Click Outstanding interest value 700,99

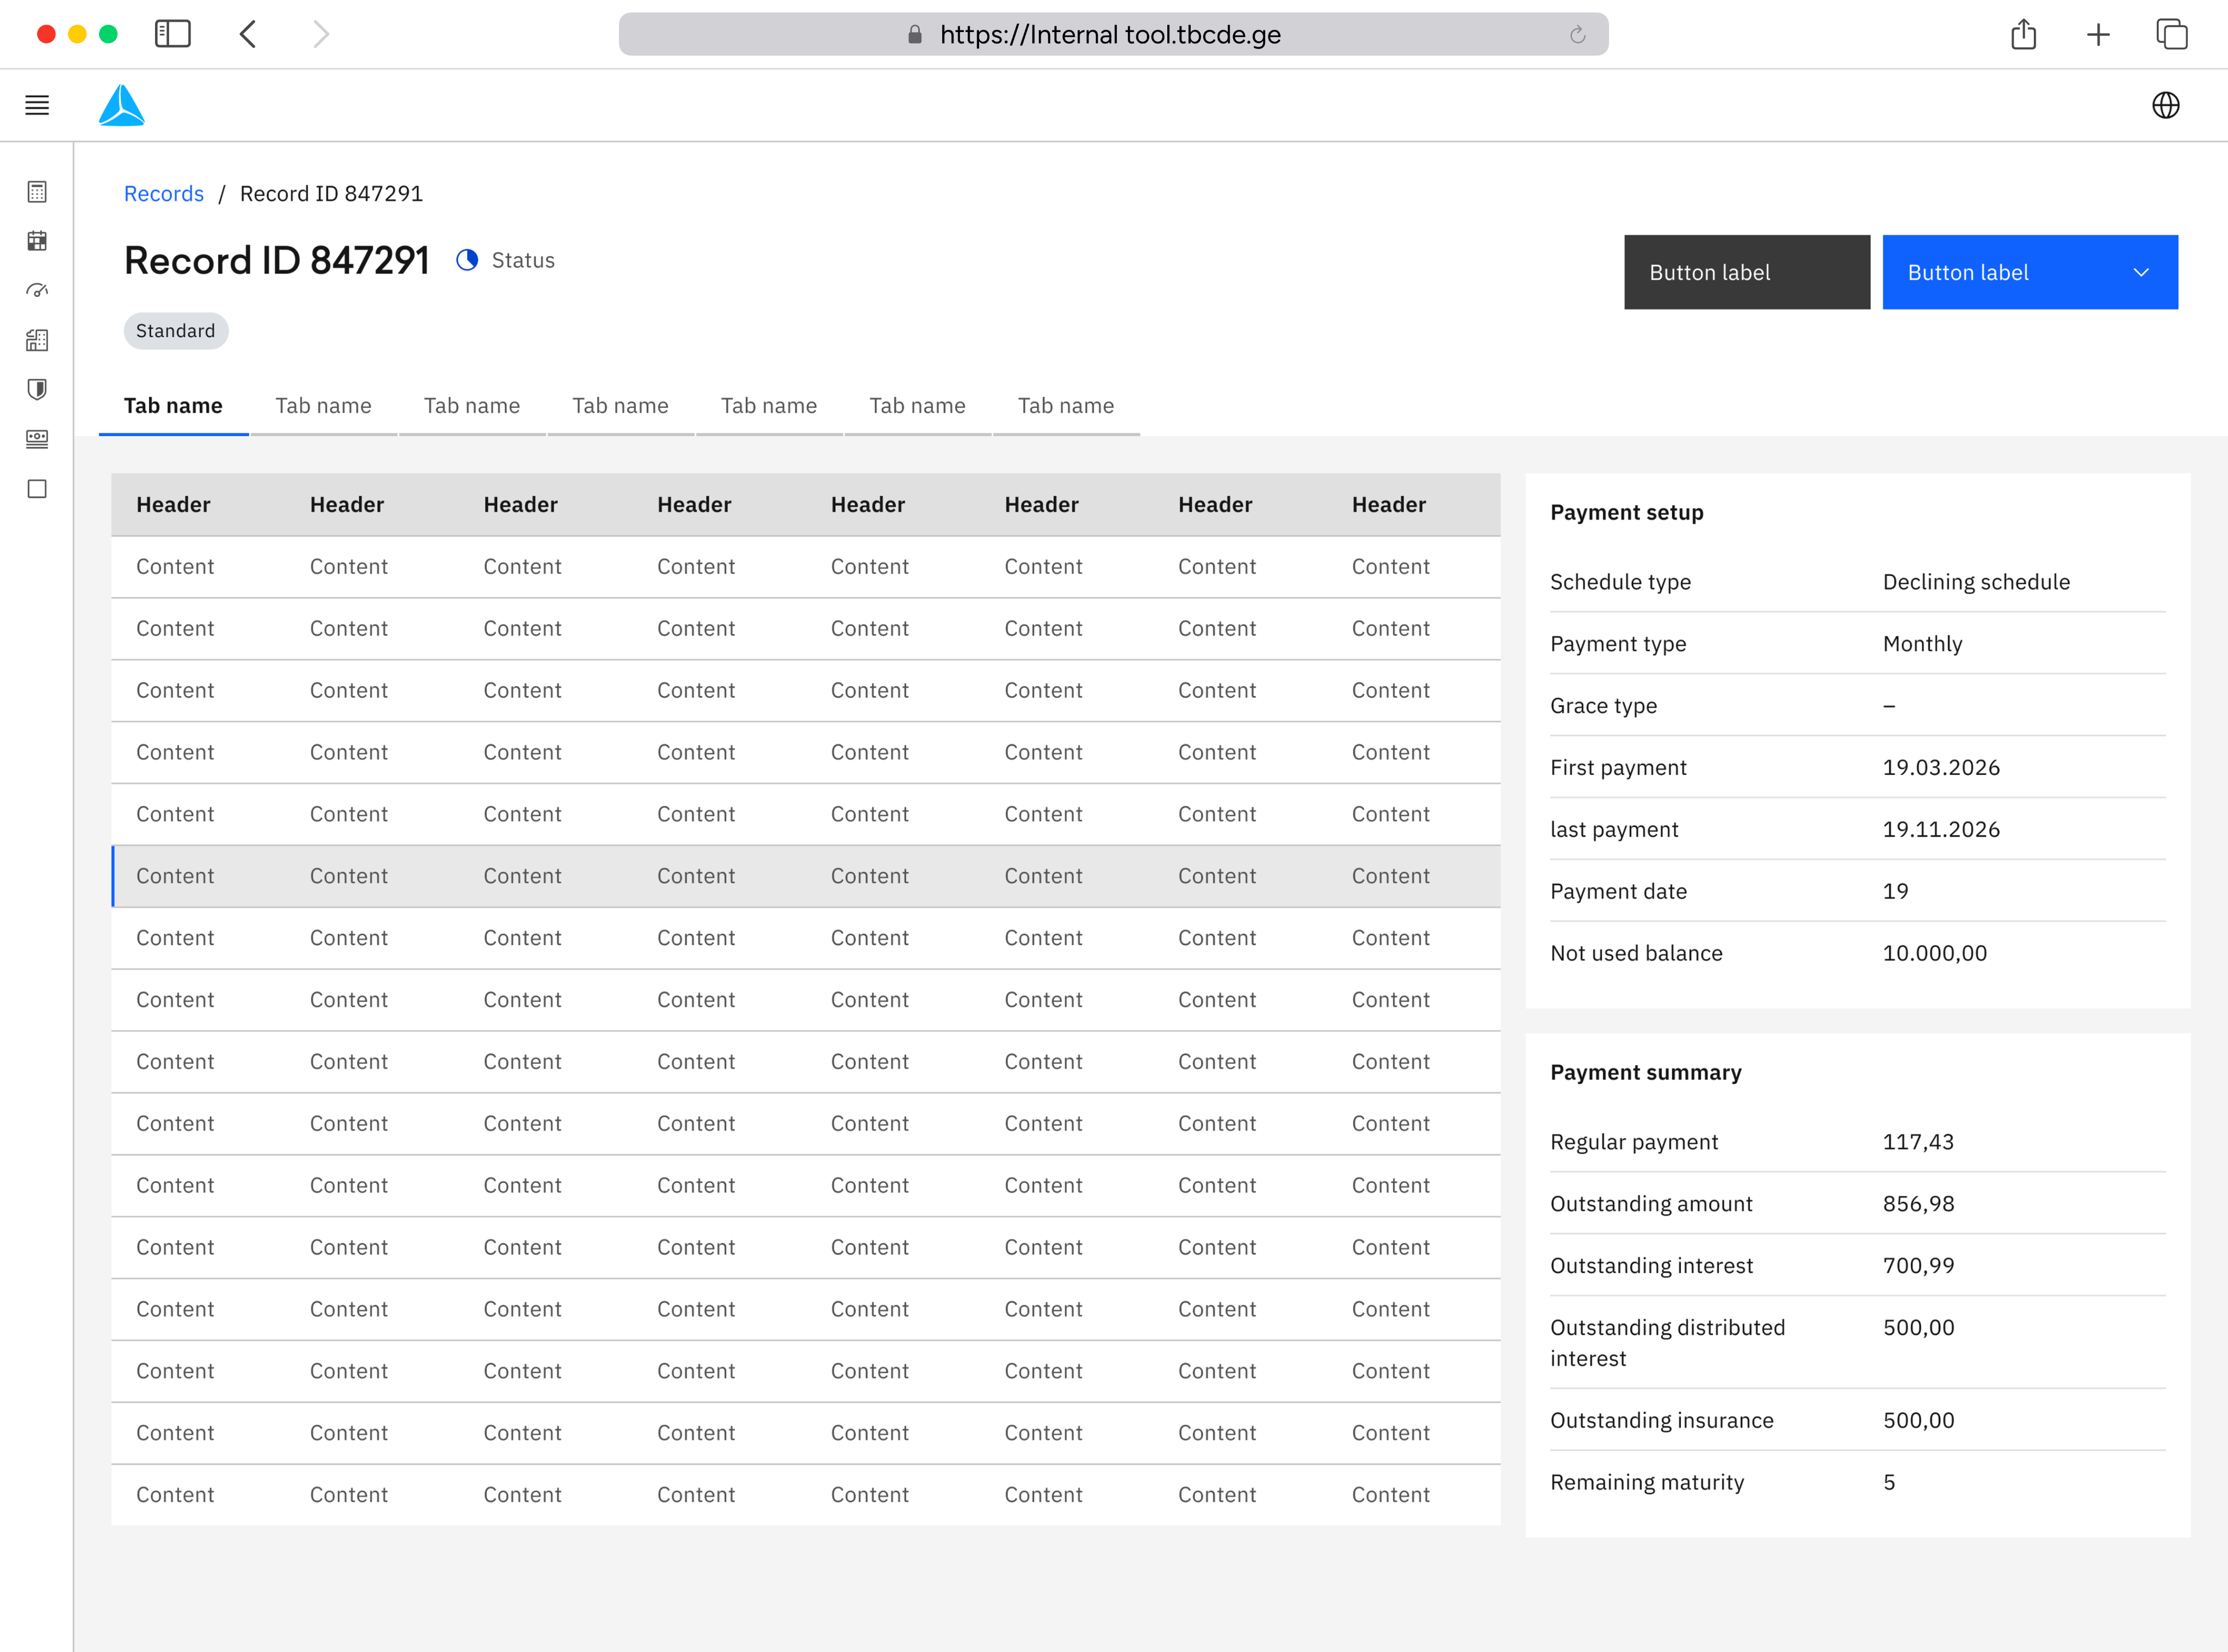[1918, 1266]
